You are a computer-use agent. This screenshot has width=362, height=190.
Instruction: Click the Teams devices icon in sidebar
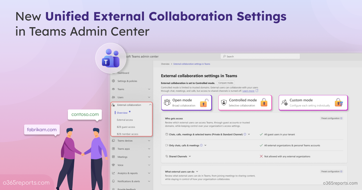point(113,141)
